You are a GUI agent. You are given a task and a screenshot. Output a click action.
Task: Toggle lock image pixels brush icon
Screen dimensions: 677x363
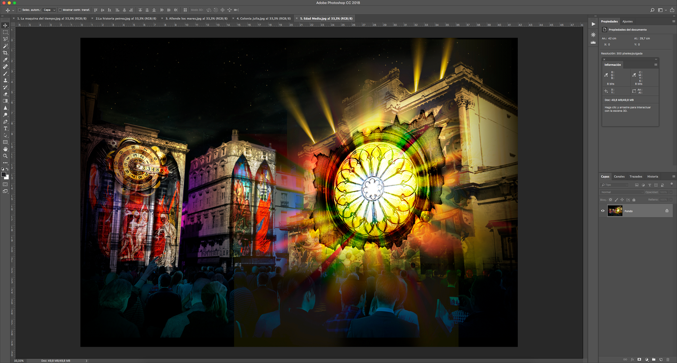[616, 200]
